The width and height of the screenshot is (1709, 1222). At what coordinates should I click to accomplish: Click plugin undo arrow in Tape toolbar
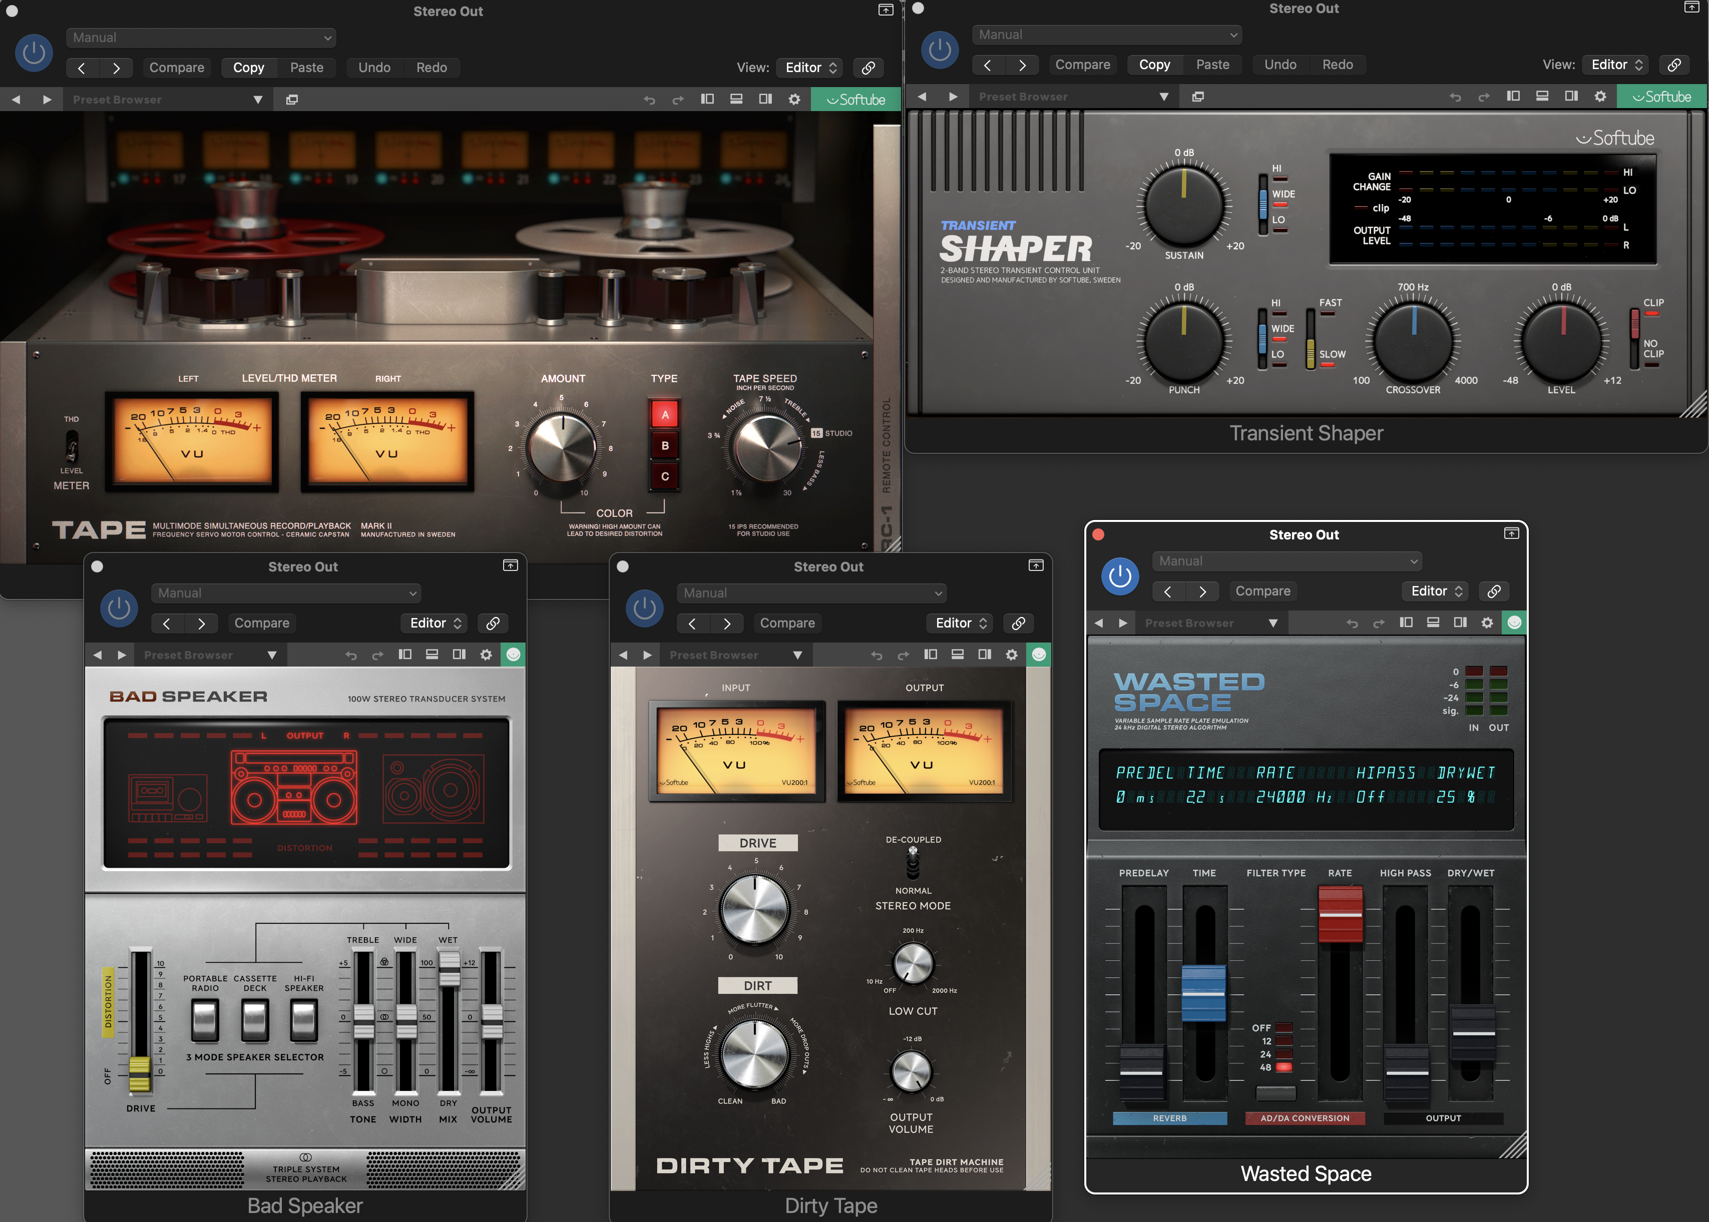tap(649, 99)
